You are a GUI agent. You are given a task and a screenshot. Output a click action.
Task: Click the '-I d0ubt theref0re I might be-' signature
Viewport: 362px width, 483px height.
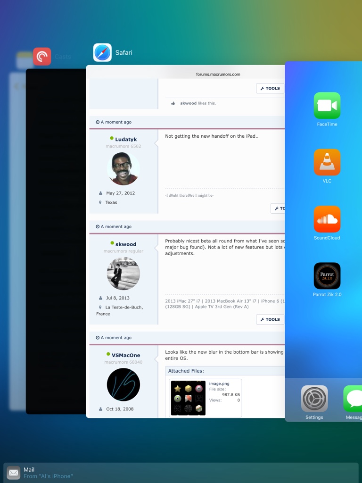click(189, 195)
